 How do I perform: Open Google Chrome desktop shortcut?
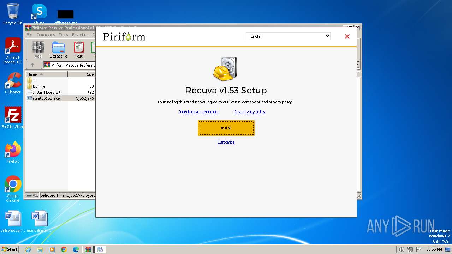point(13,189)
